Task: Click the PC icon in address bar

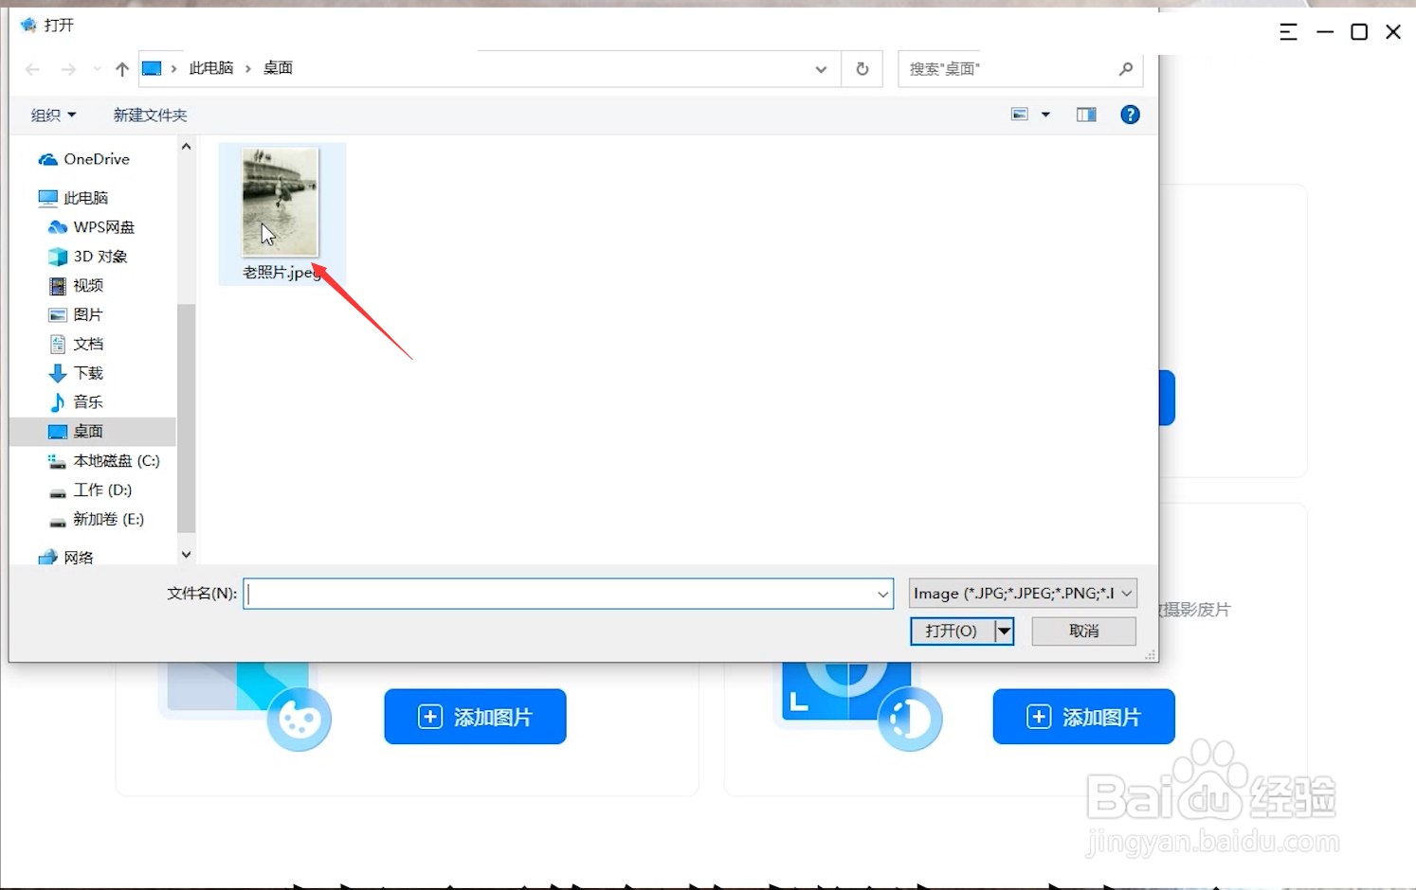Action: coord(152,68)
